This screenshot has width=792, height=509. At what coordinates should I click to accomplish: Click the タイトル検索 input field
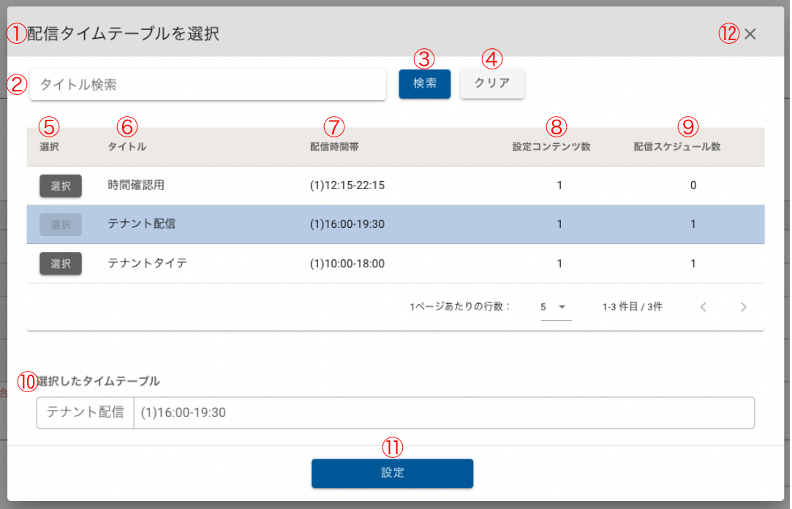click(x=208, y=85)
